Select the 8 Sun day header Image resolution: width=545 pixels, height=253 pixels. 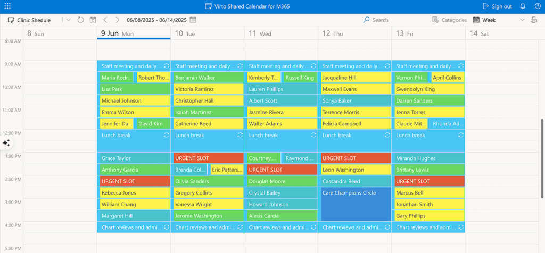pyautogui.click(x=60, y=33)
